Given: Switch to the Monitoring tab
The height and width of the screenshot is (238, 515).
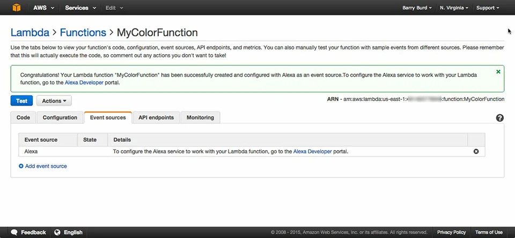Looking at the screenshot, I should point(200,117).
